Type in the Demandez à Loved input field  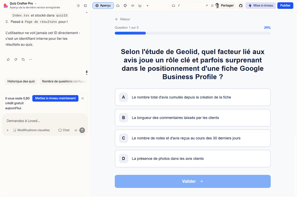pos(44,121)
